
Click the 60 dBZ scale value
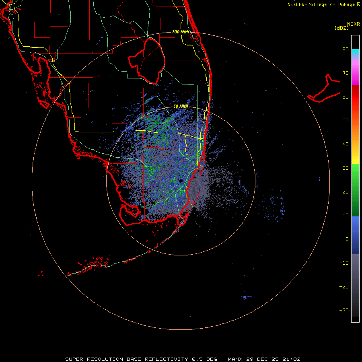(346, 97)
